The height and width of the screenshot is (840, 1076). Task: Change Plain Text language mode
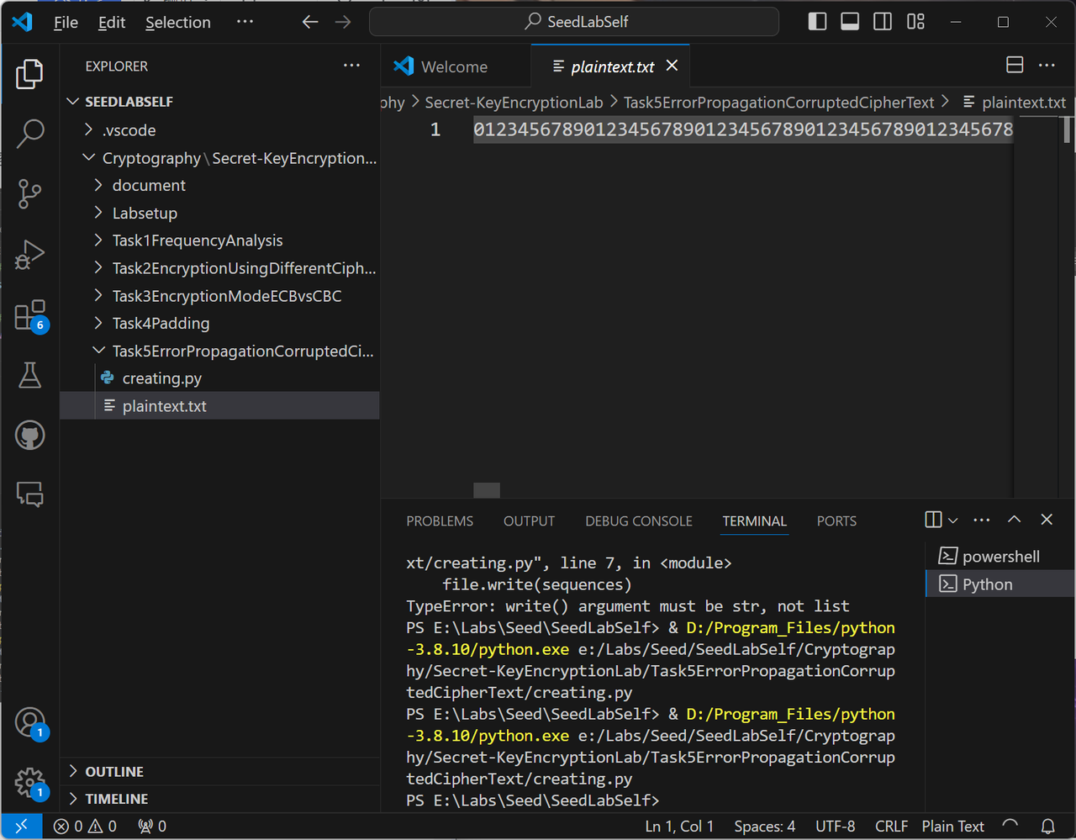point(952,827)
